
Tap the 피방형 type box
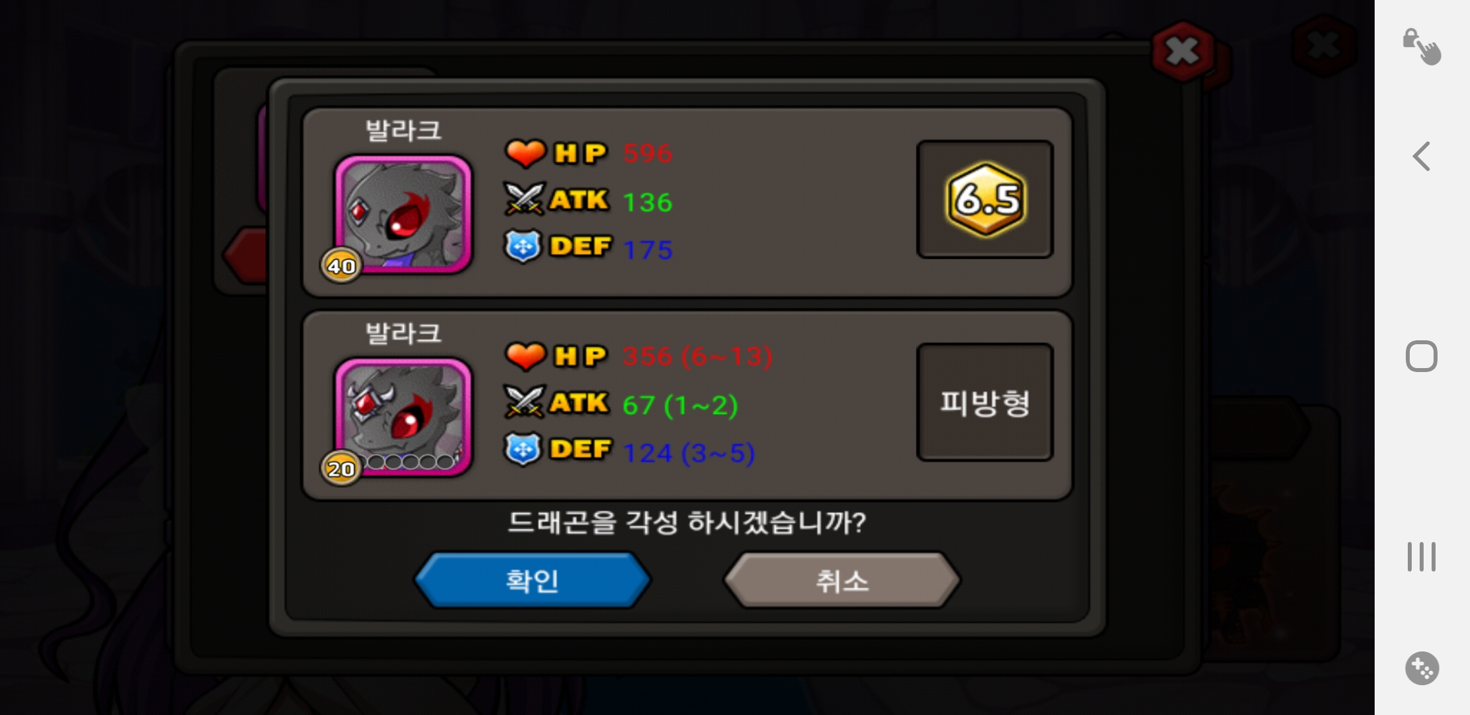tap(985, 402)
